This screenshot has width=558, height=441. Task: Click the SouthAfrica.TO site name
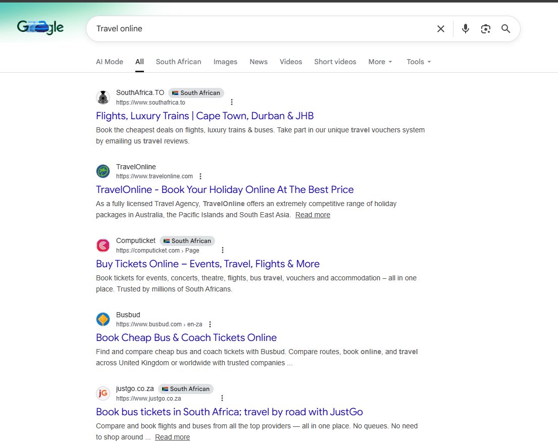tap(140, 92)
